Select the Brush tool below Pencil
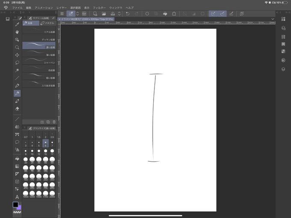The image size is (291, 218). pos(17,101)
